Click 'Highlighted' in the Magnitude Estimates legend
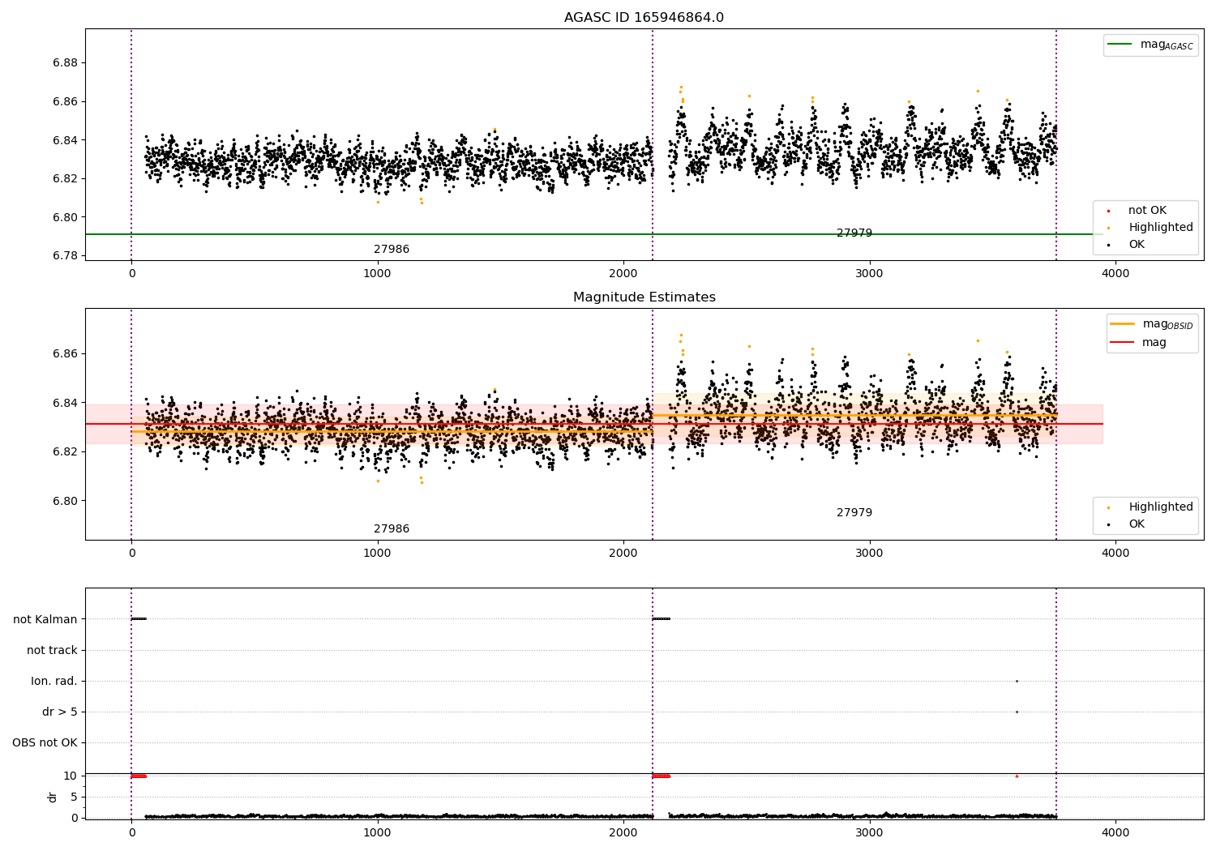 point(1161,507)
